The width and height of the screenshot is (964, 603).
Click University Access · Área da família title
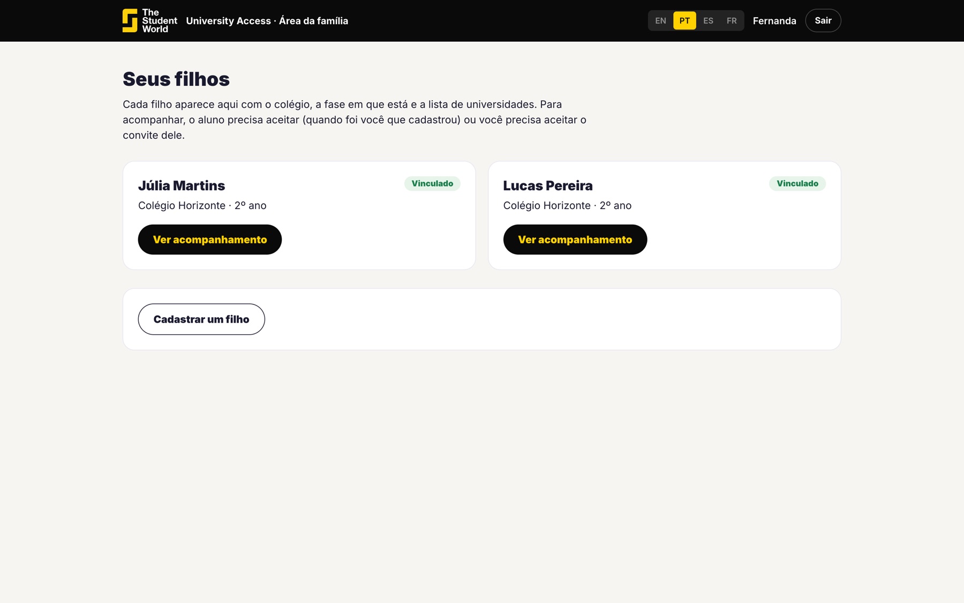[267, 21]
